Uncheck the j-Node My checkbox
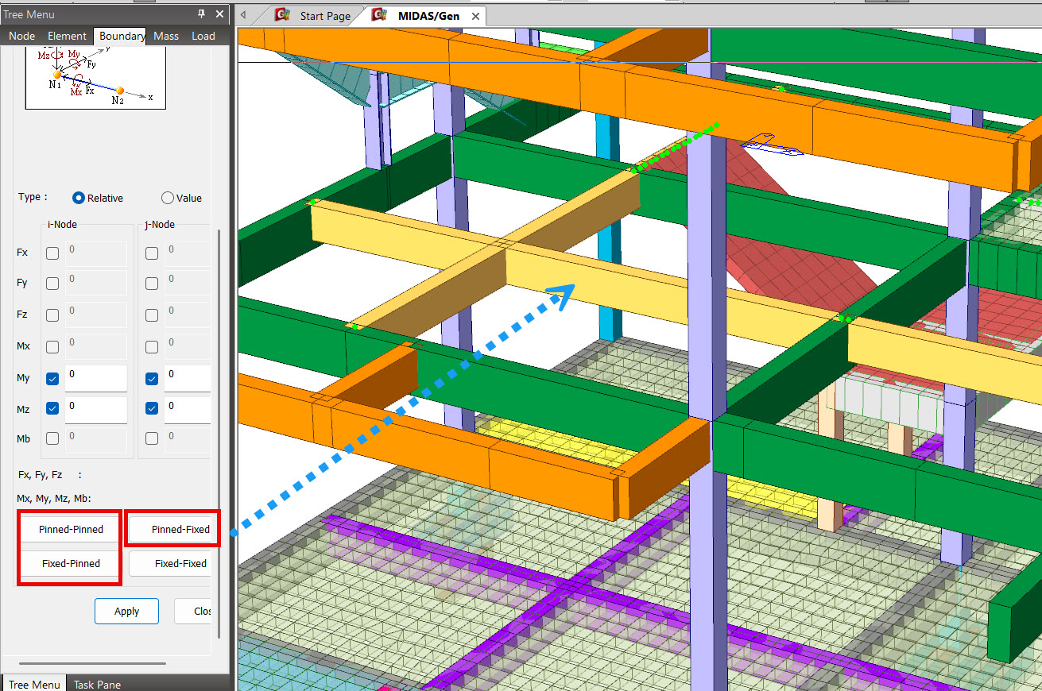This screenshot has height=691, width=1042. pos(152,379)
